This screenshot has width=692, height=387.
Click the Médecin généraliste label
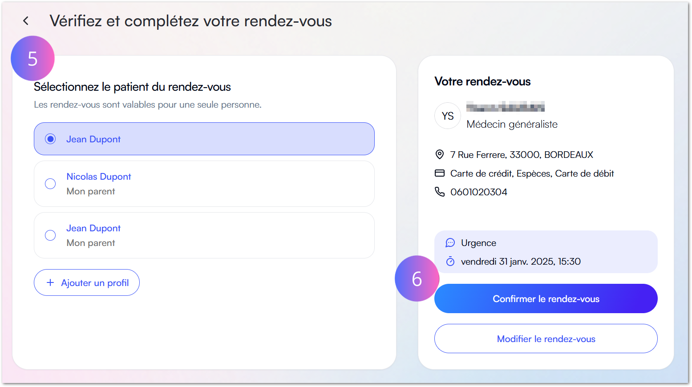512,124
